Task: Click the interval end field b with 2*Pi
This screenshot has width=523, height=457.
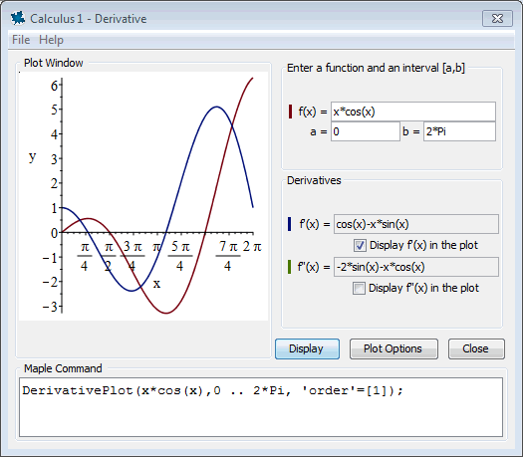Action: point(459,131)
